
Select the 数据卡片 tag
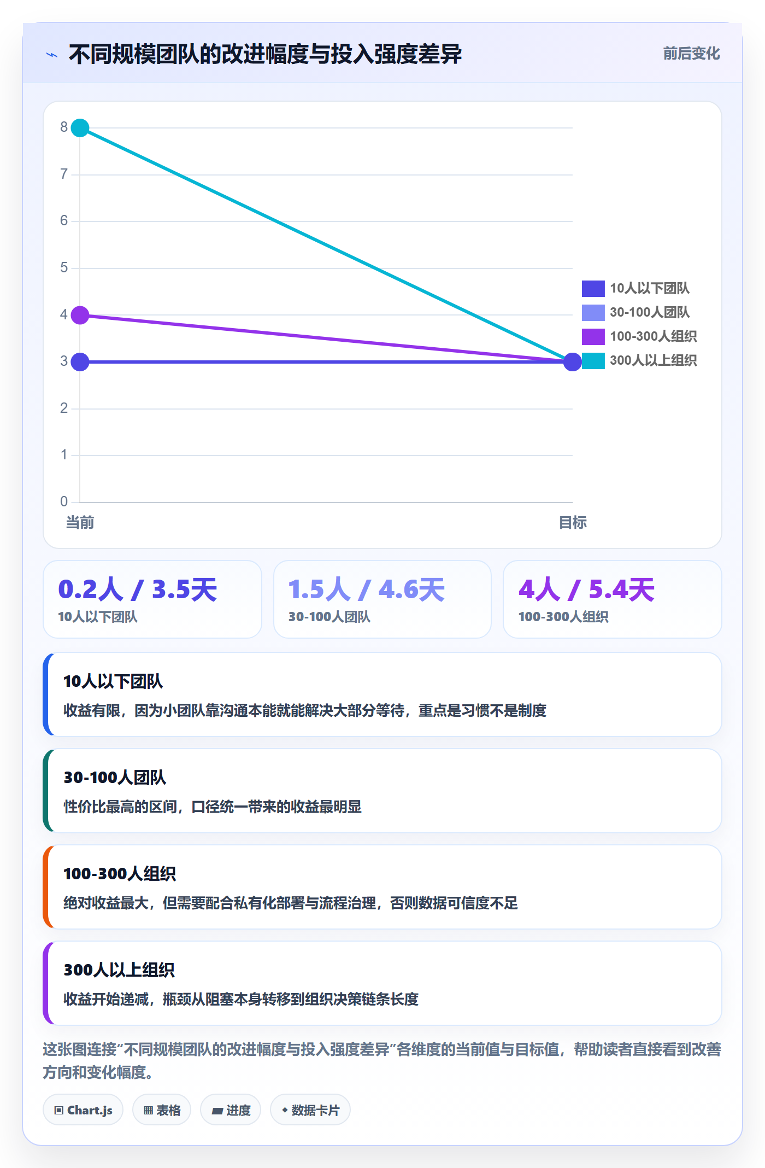(310, 1110)
